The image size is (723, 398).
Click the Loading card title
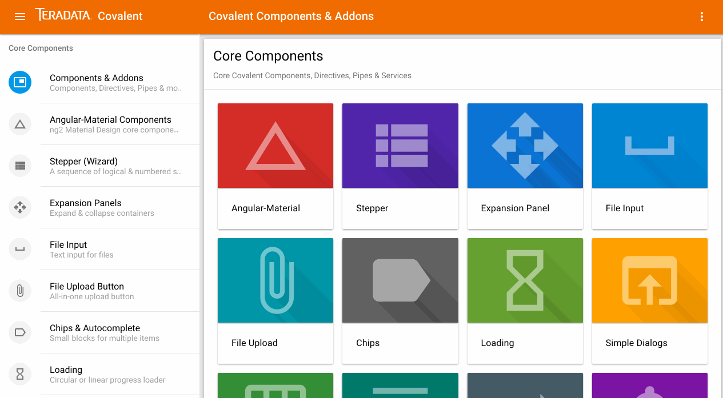point(497,343)
